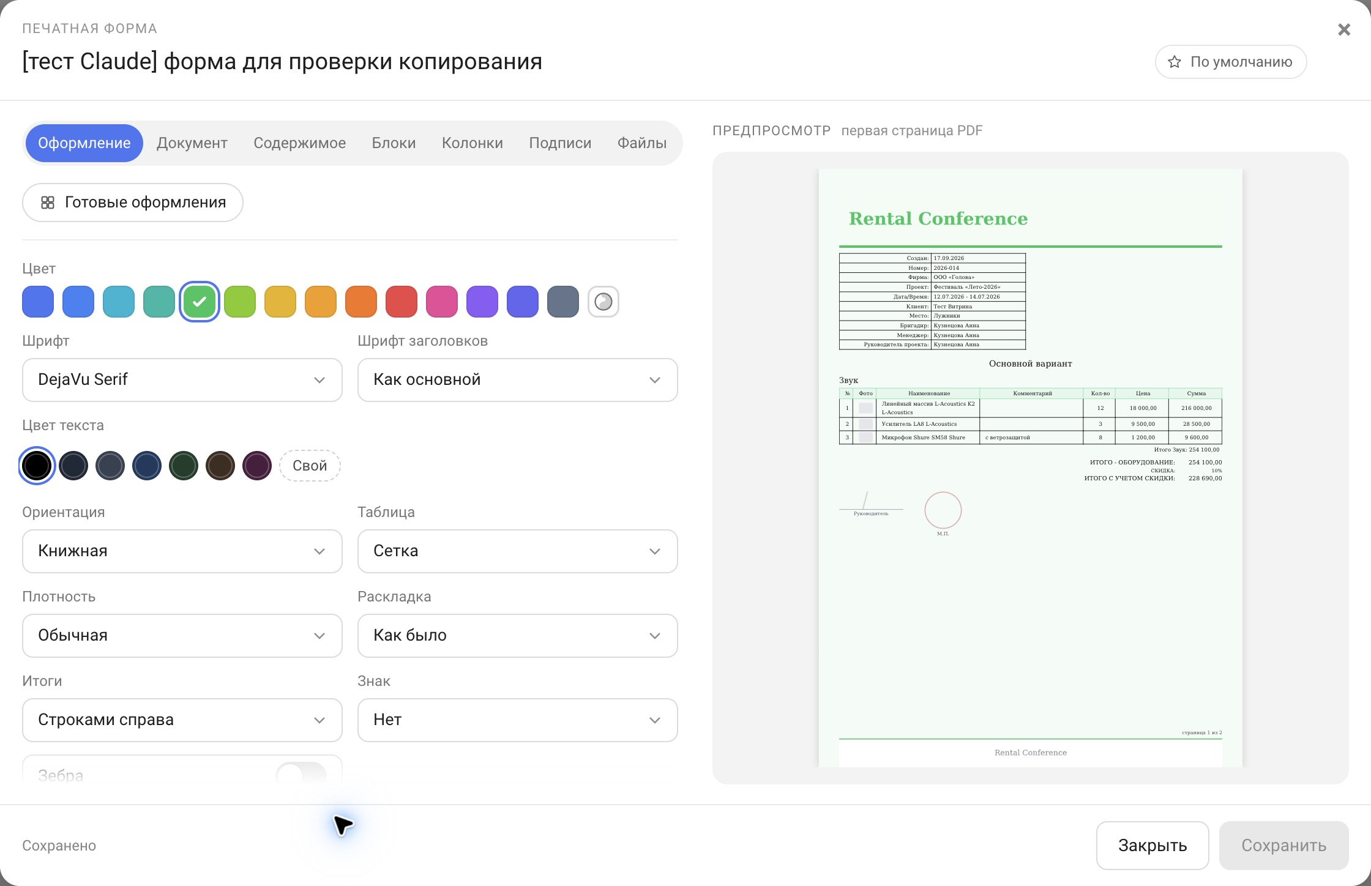Select the Оформление tab
The image size is (1371, 886).
(x=84, y=143)
